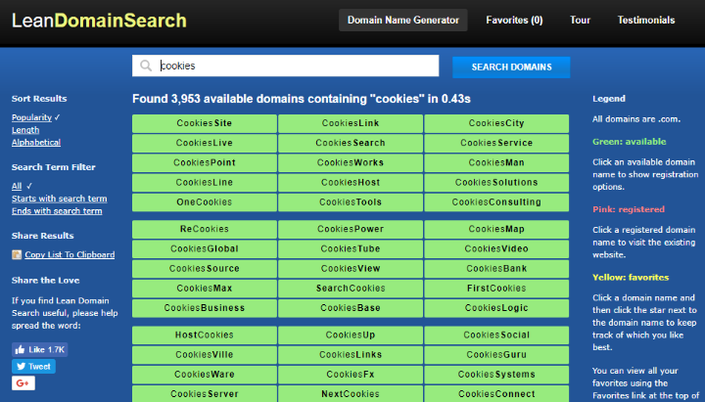
Task: Select the CookiesMap domain
Action: (x=496, y=229)
